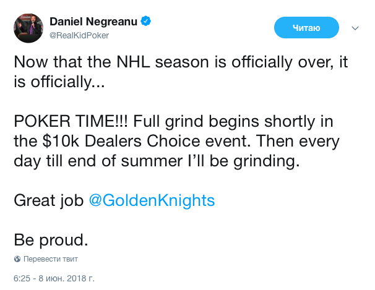Click the '6:25' time text

point(22,278)
